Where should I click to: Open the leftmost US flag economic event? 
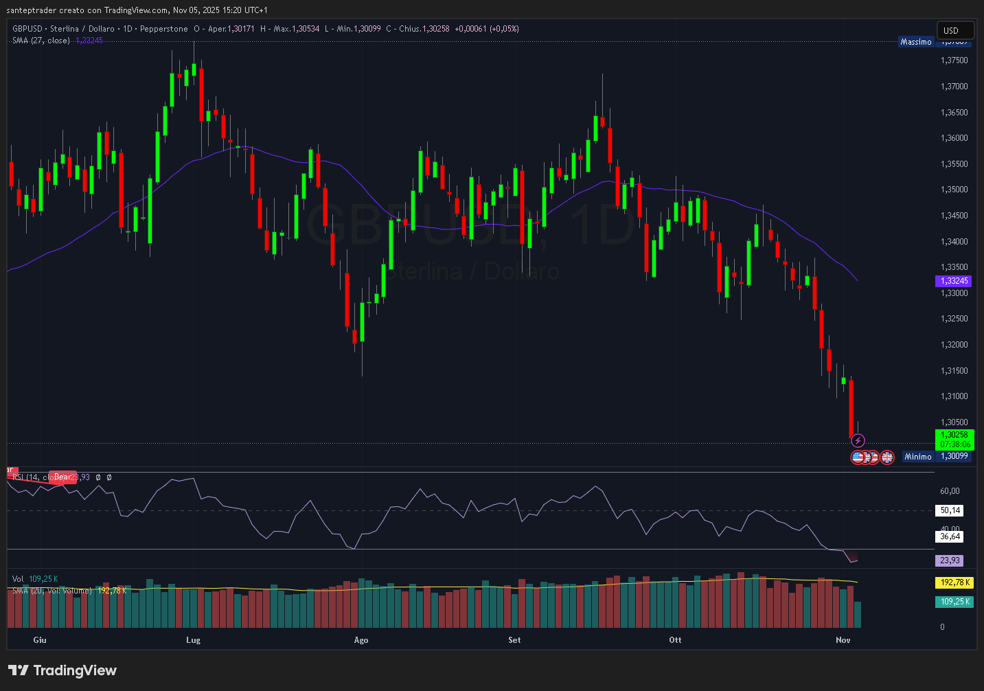(x=858, y=457)
